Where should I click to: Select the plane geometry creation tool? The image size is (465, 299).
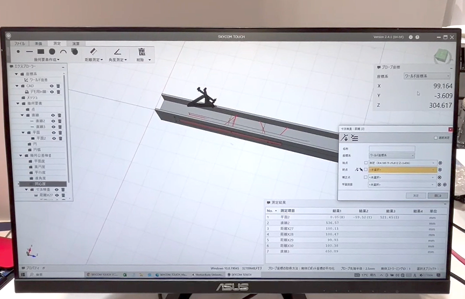(x=40, y=52)
